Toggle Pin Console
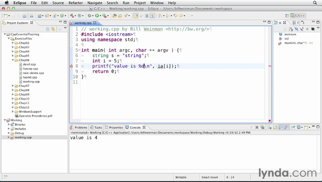The image size is (322, 182). (293, 127)
